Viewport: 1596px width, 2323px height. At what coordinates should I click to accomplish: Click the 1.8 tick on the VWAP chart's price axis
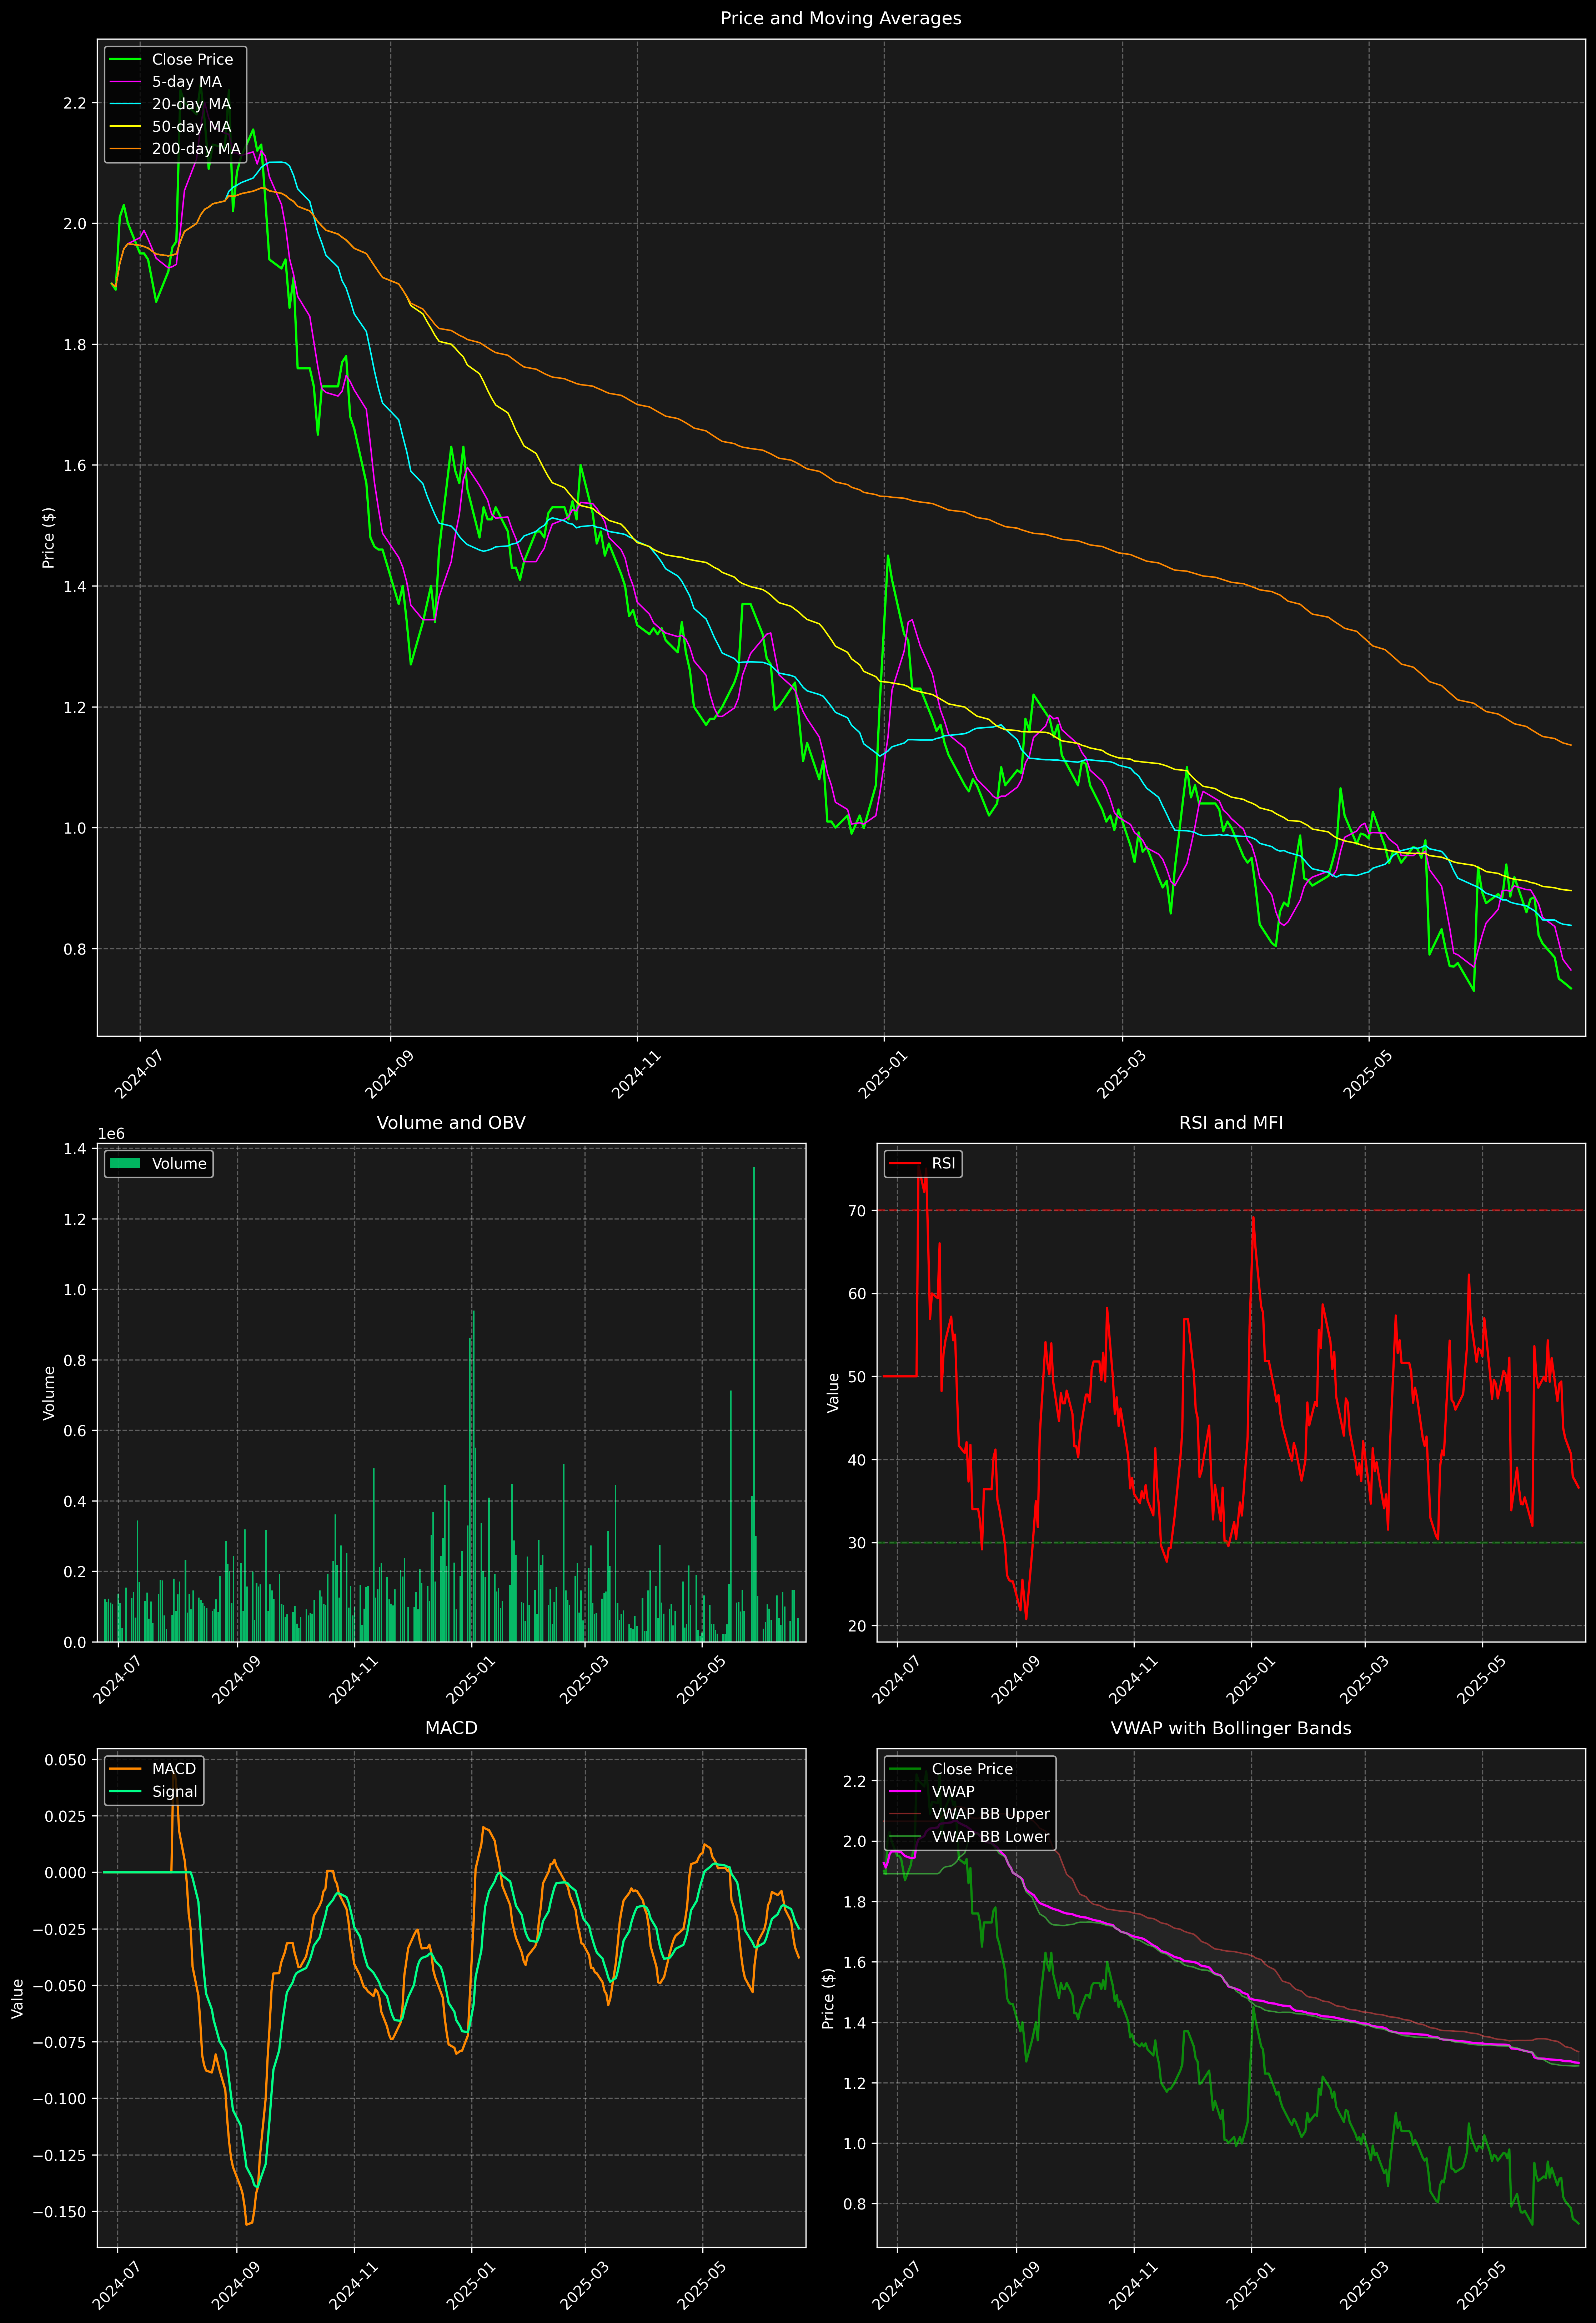click(x=855, y=1902)
